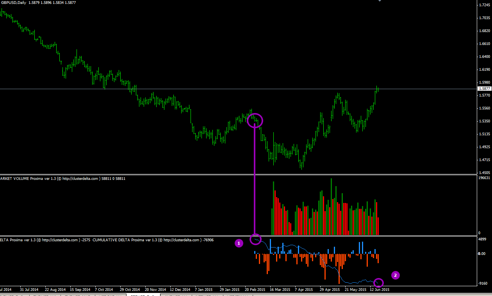
Task: Click the 12 Dec 2014 date label
Action: 180,290
